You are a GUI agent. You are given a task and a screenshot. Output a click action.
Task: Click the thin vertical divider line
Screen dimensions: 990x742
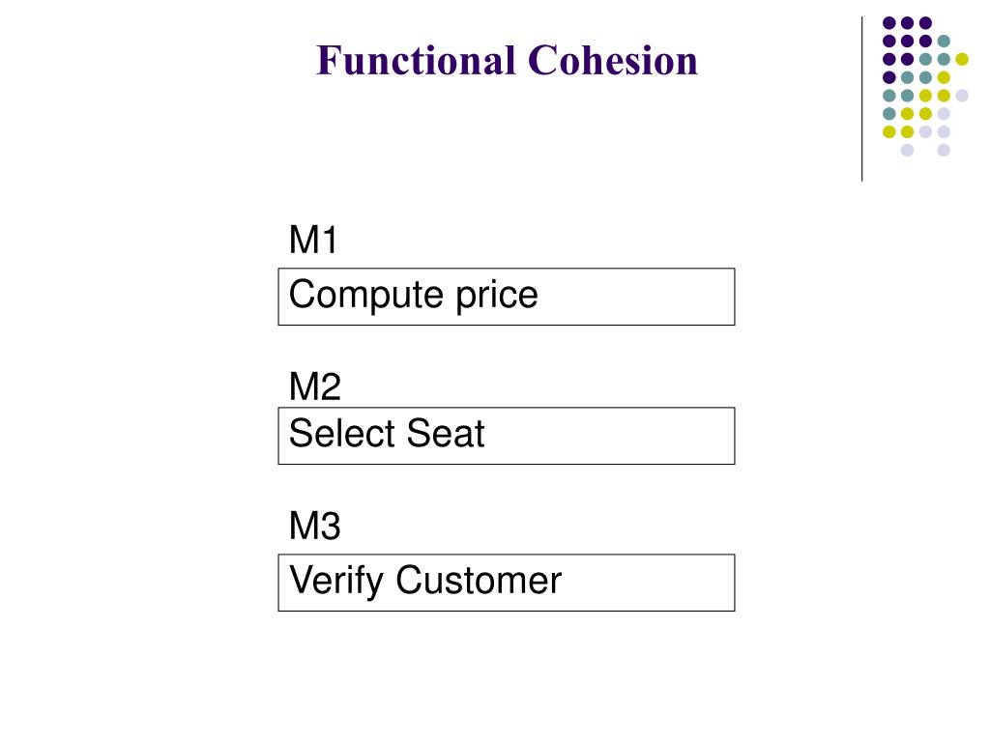coord(861,100)
